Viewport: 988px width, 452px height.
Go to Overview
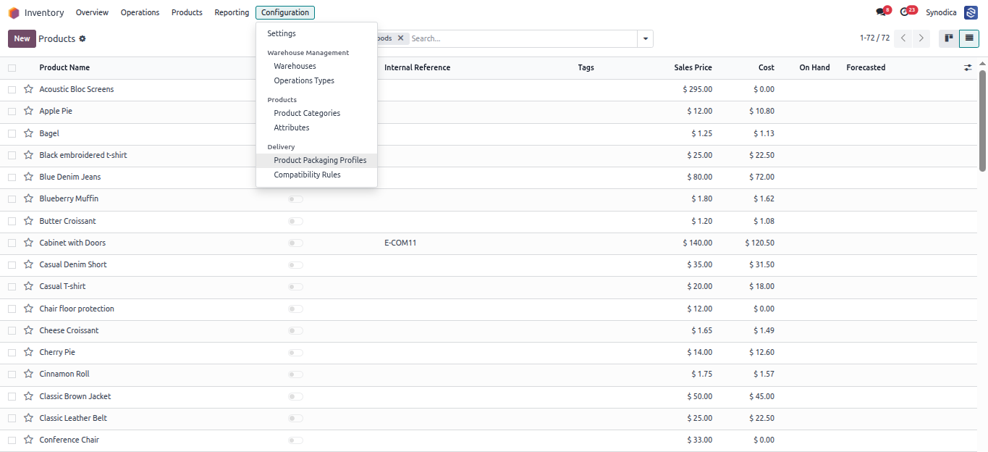(x=92, y=12)
